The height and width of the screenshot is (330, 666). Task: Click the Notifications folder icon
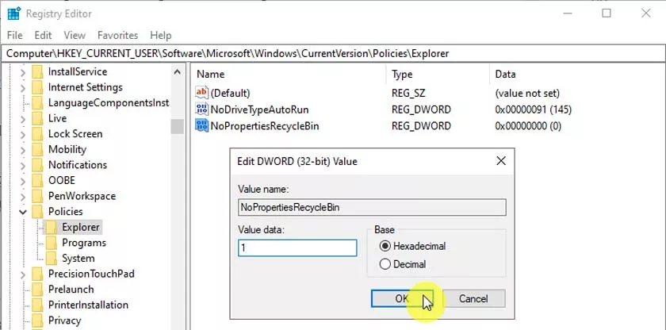pos(38,165)
